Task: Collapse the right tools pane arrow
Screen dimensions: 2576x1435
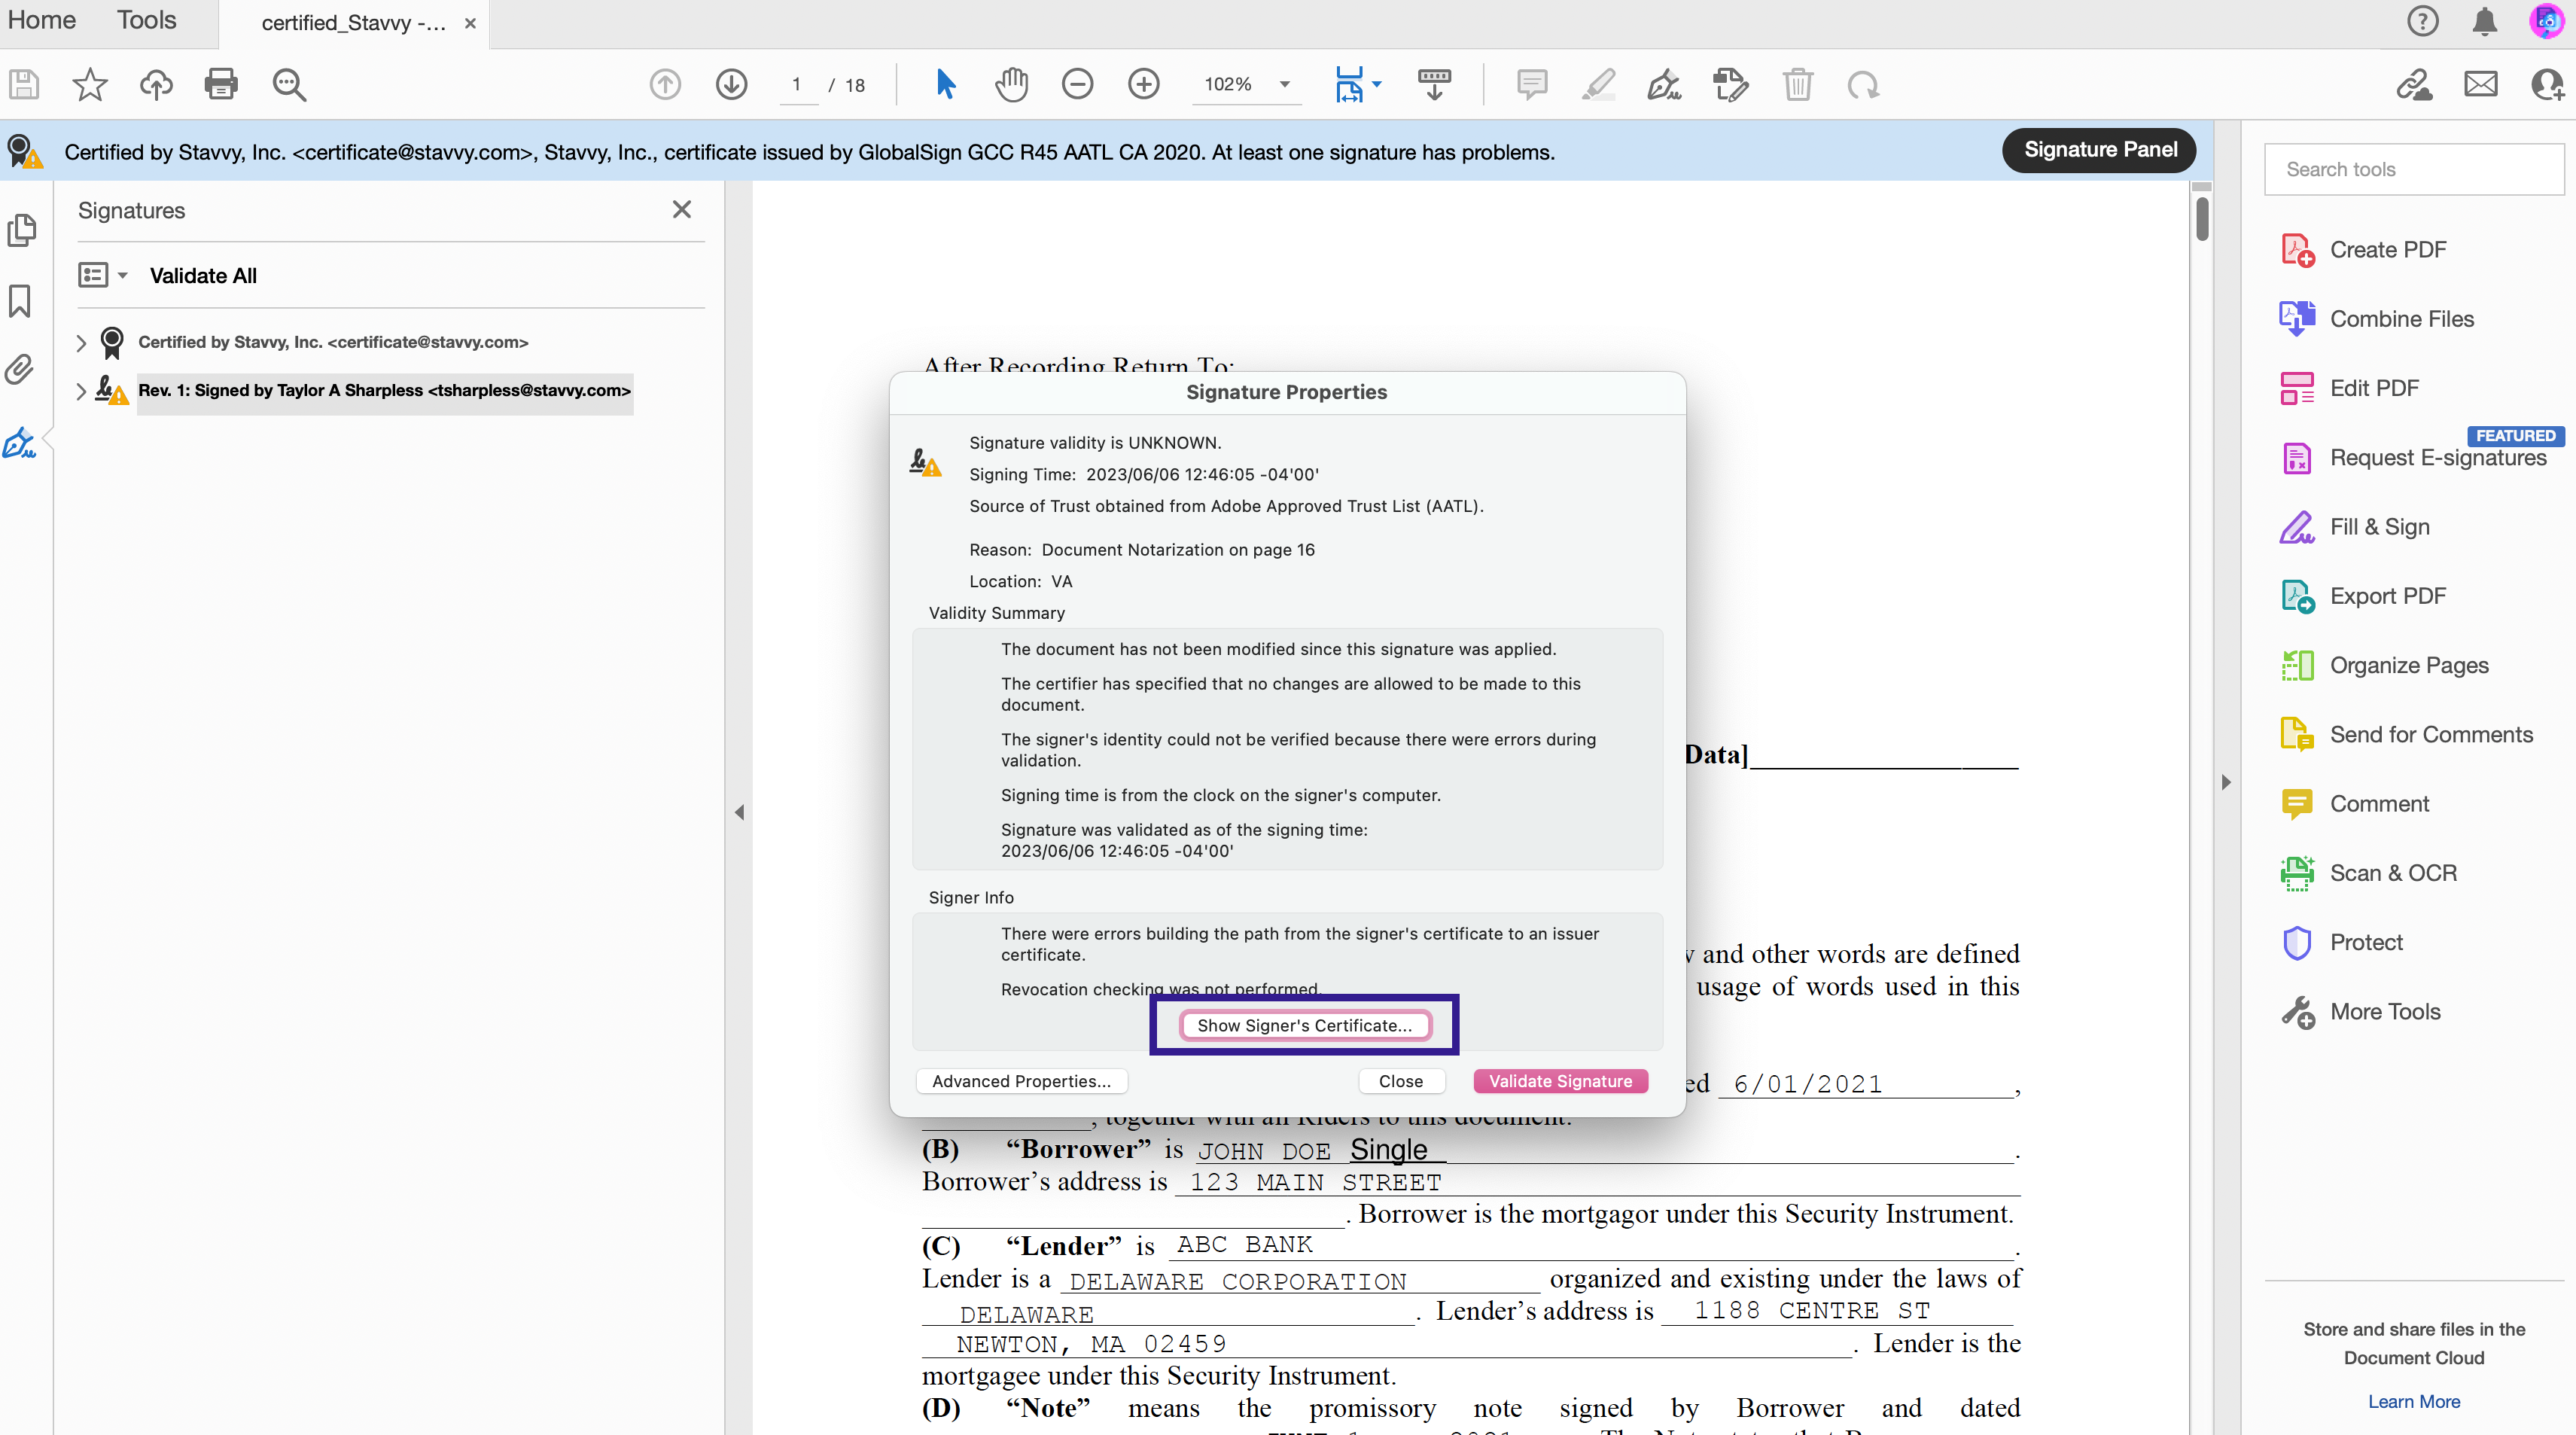Action: click(x=2226, y=782)
